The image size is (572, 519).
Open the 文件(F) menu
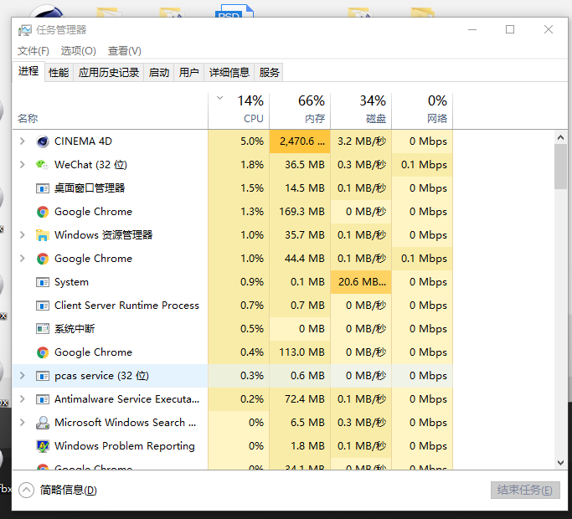point(33,51)
